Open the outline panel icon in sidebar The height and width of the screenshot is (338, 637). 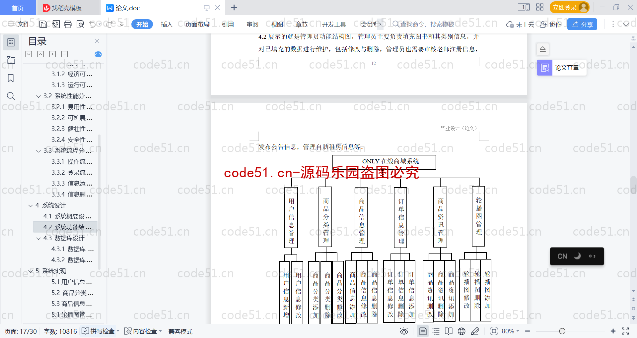tap(11, 42)
